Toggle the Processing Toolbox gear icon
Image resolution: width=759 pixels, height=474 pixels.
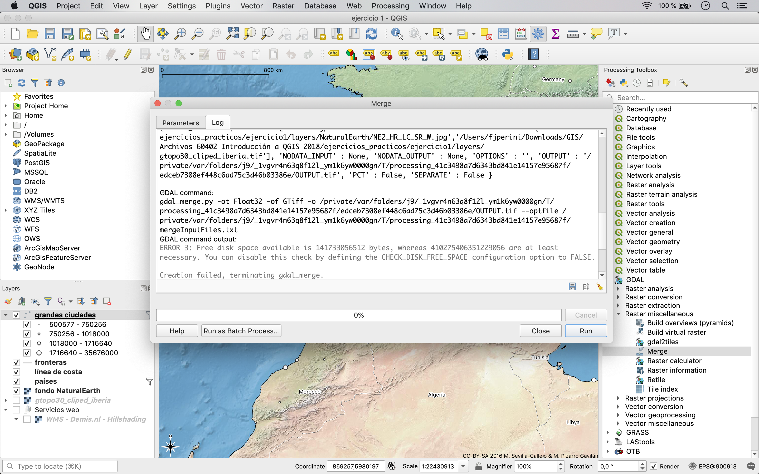tap(538, 33)
